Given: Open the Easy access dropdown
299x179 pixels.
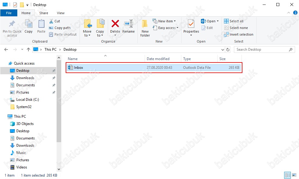Looking at the screenshot, I should 165,28.
